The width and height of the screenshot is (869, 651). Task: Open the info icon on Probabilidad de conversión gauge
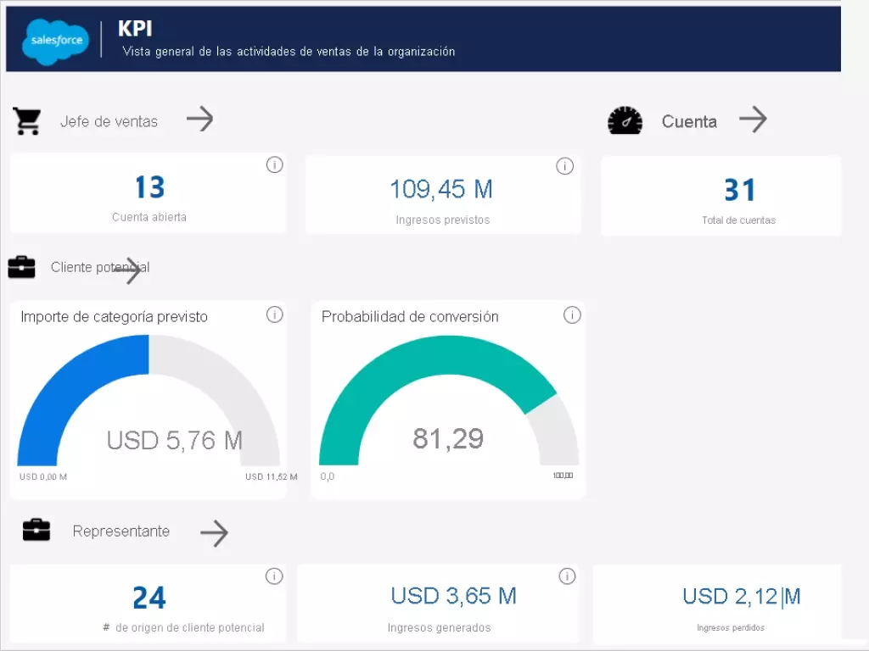coord(572,314)
